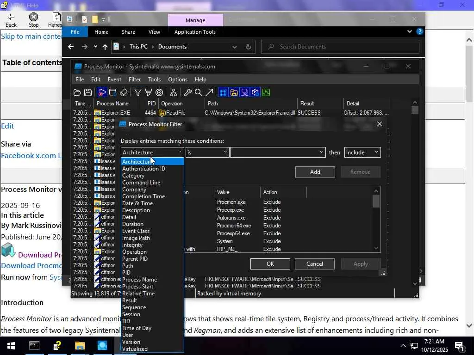Switch to the View tab in Explorer
The height and width of the screenshot is (355, 474).
(x=154, y=32)
